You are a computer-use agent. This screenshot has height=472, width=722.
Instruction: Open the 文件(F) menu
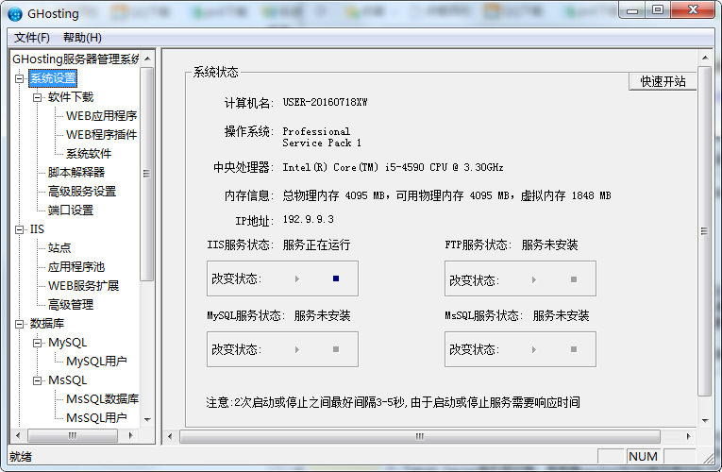point(32,38)
